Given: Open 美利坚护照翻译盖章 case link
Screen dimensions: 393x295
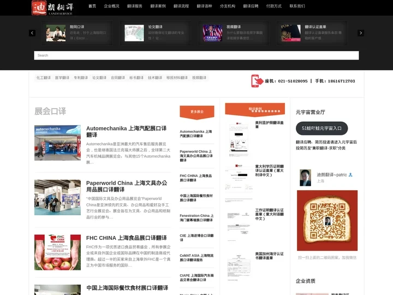Looking at the screenshot, I should click(270, 125).
